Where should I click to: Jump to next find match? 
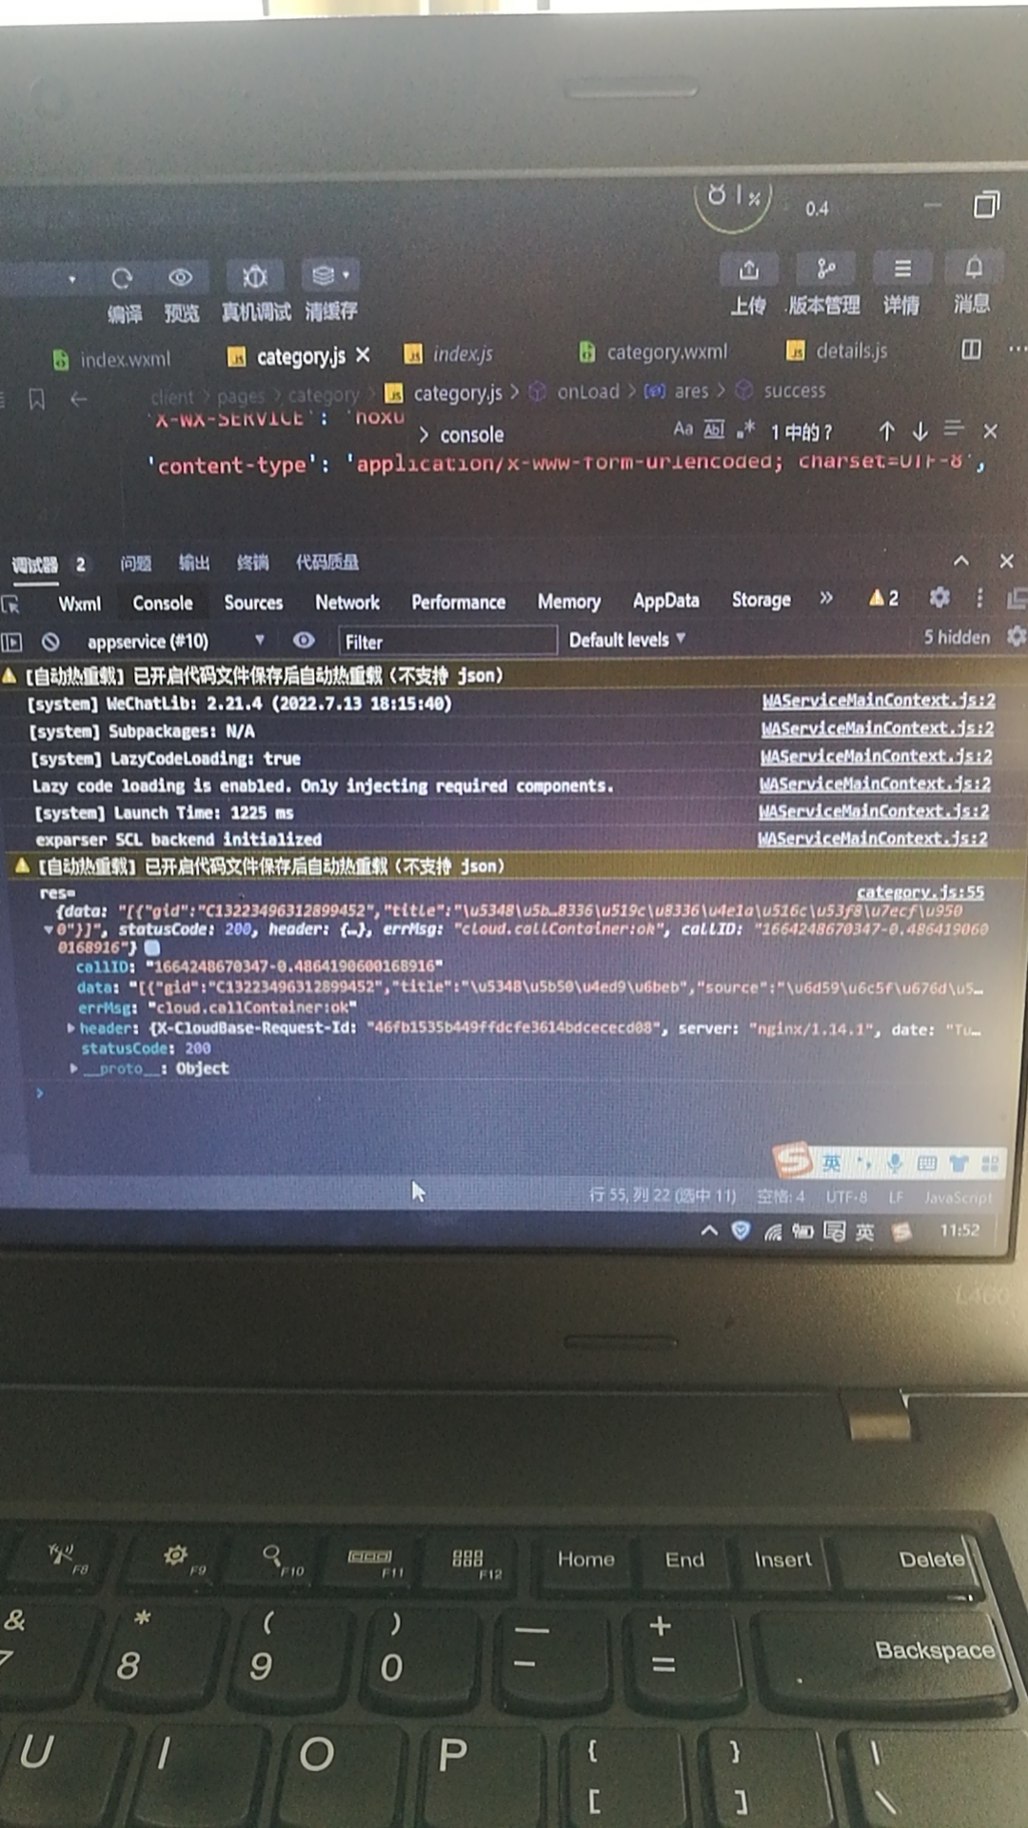(919, 431)
